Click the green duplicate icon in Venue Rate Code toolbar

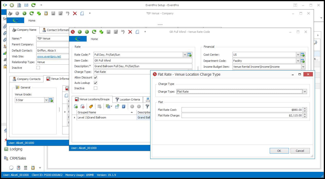tap(101, 32)
